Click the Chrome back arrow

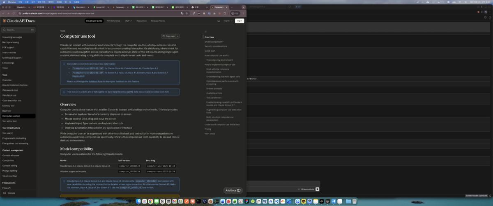[3, 14]
